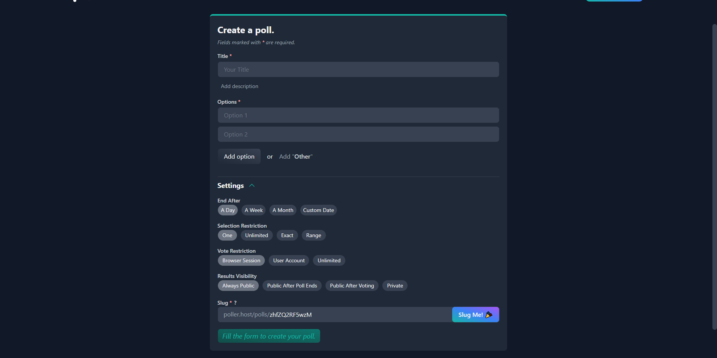Set vote restriction to Unlimited

coord(329,260)
